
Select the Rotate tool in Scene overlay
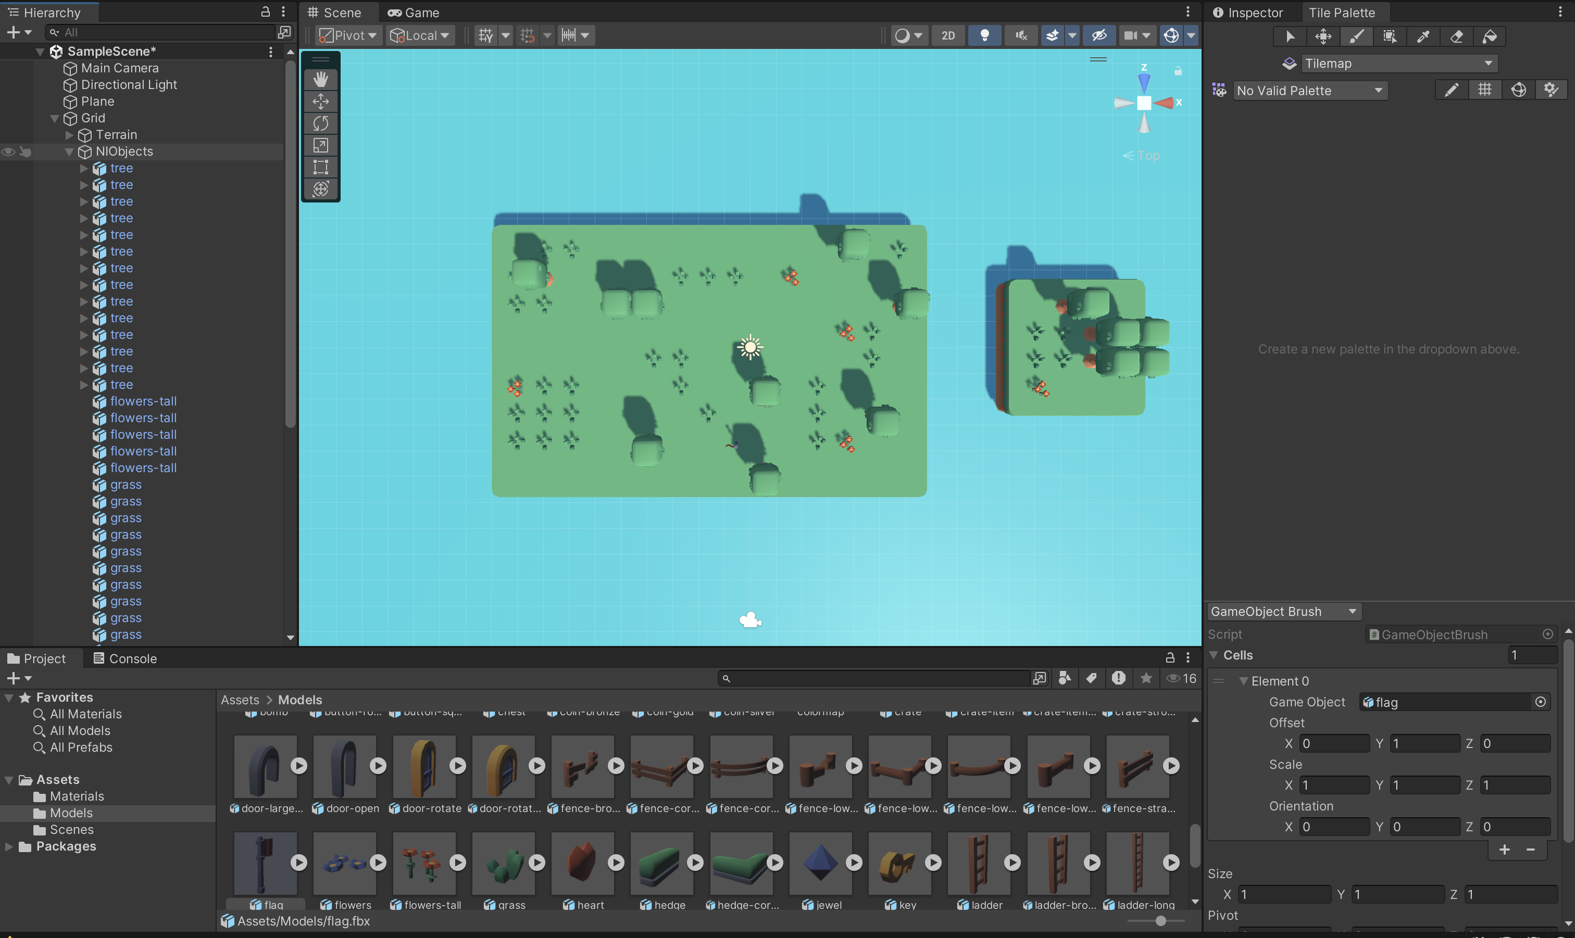pos(320,123)
